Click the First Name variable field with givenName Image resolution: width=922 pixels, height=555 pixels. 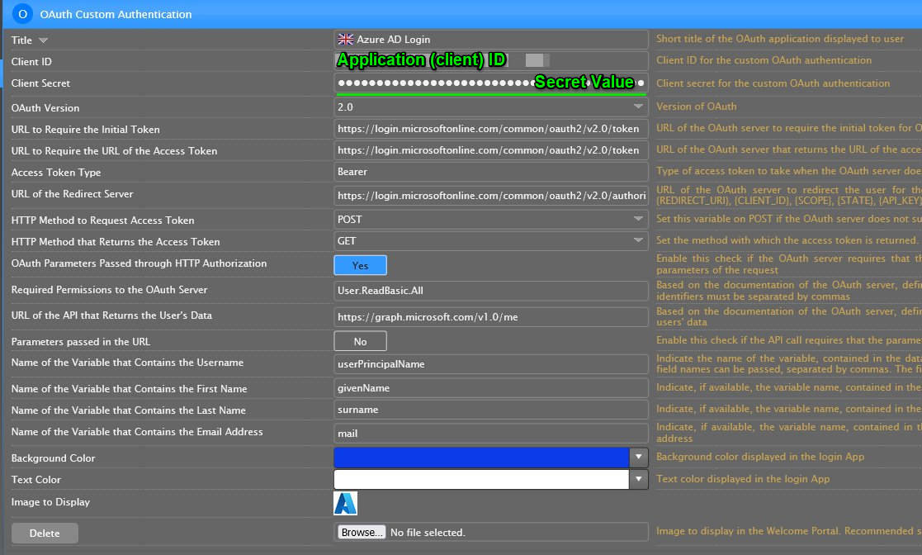pos(491,388)
